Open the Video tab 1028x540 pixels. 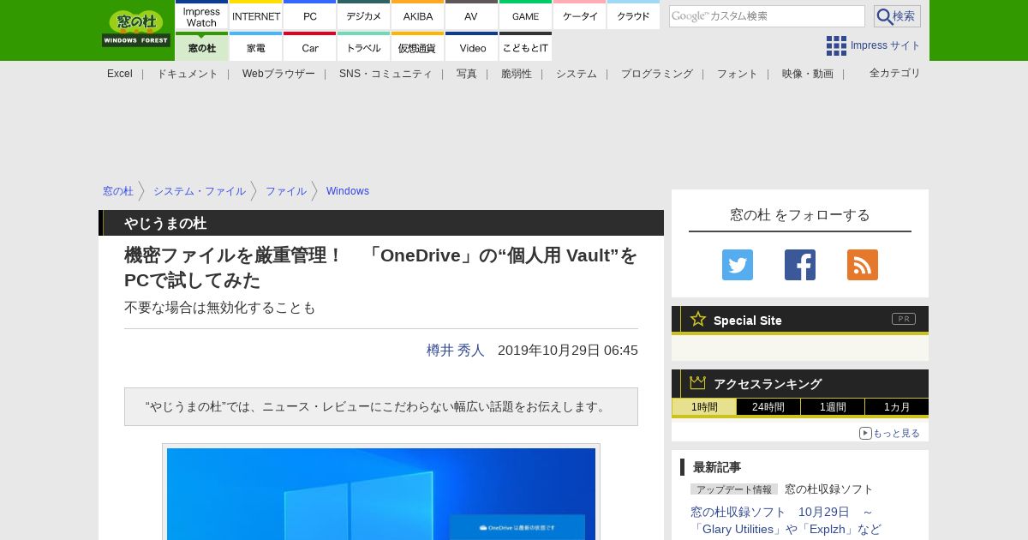pyautogui.click(x=471, y=47)
